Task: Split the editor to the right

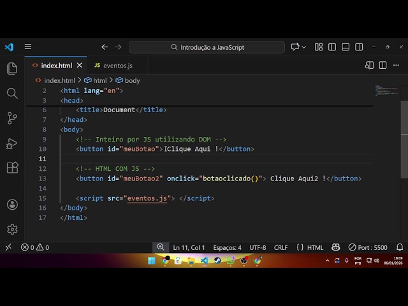Action: [382, 65]
